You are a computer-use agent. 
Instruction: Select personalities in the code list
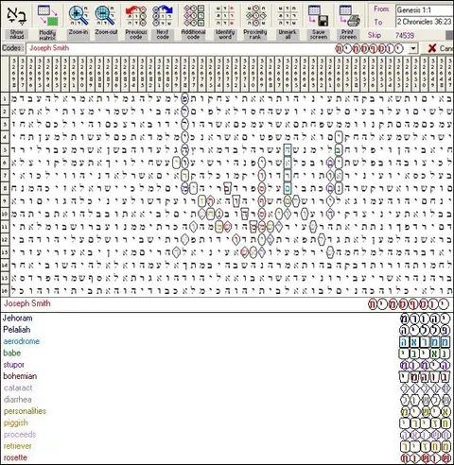coord(25,411)
